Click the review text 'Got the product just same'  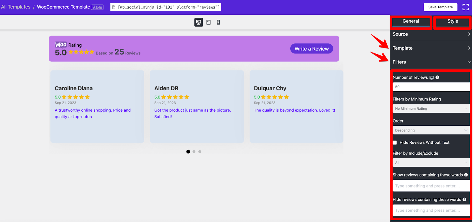192,113
